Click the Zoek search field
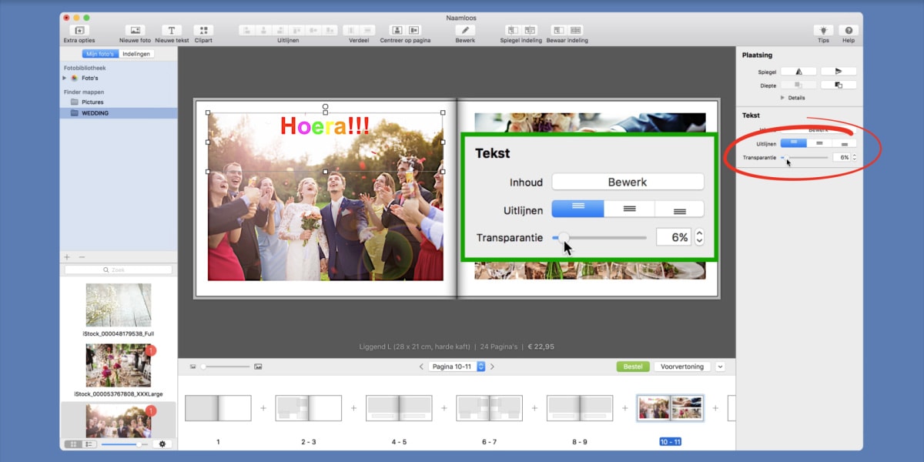The width and height of the screenshot is (924, 462). pos(119,270)
